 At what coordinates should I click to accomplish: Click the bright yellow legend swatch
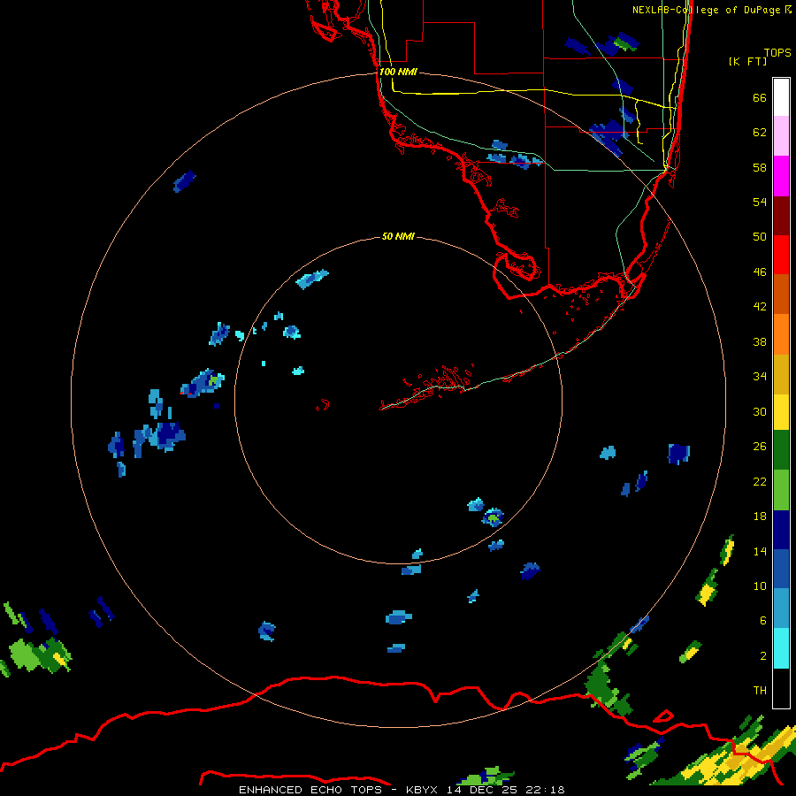click(781, 412)
